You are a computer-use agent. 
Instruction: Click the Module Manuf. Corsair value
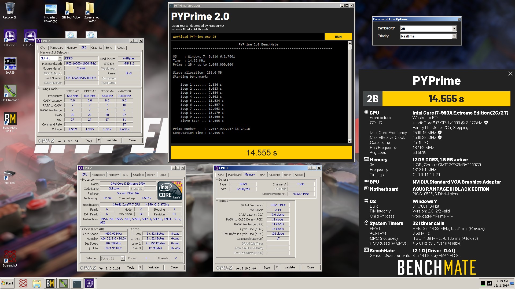(x=81, y=68)
